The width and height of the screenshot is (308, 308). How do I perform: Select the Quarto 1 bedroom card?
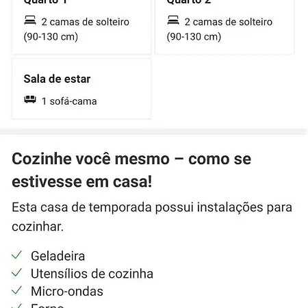[x=81, y=27]
